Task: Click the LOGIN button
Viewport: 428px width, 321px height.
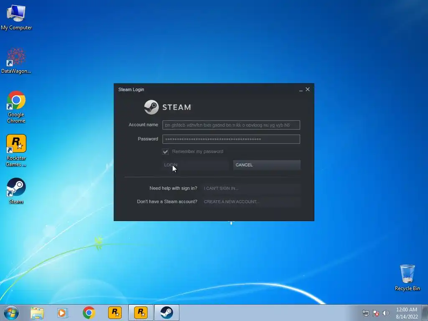Action: pos(195,165)
